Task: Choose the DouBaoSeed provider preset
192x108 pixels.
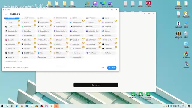Action: click(x=109, y=22)
